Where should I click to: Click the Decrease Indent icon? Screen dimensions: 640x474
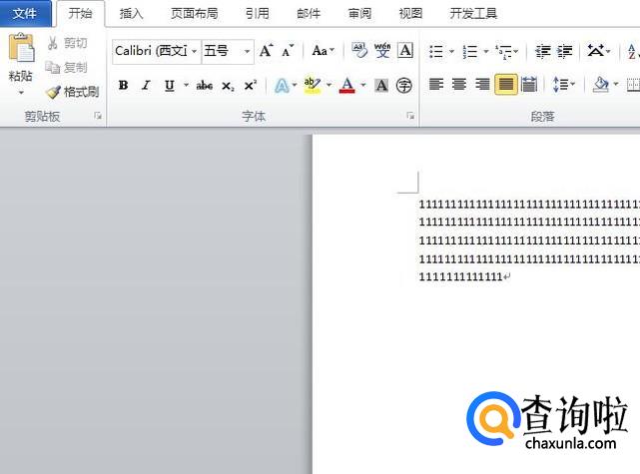click(543, 52)
